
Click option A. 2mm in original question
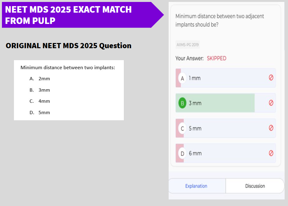pyautogui.click(x=40, y=79)
